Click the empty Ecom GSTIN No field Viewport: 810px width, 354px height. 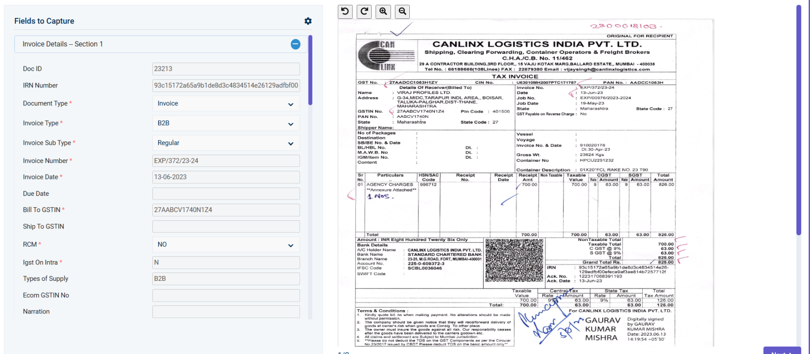tap(226, 295)
